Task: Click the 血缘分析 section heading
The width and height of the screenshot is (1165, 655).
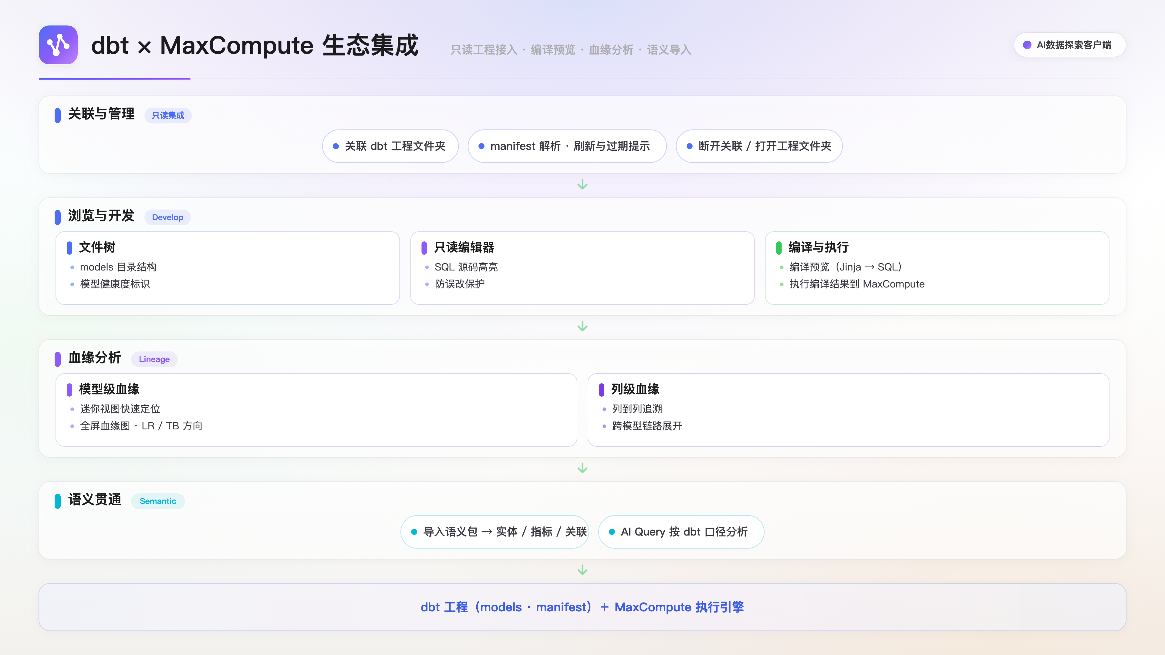Action: point(95,358)
